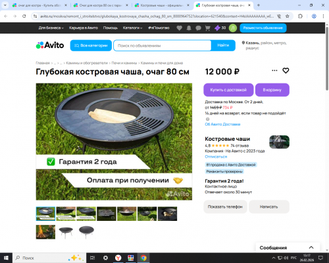Open breadcrumb Печи и камины
This screenshot has width=329, height=263.
pyautogui.click(x=124, y=63)
